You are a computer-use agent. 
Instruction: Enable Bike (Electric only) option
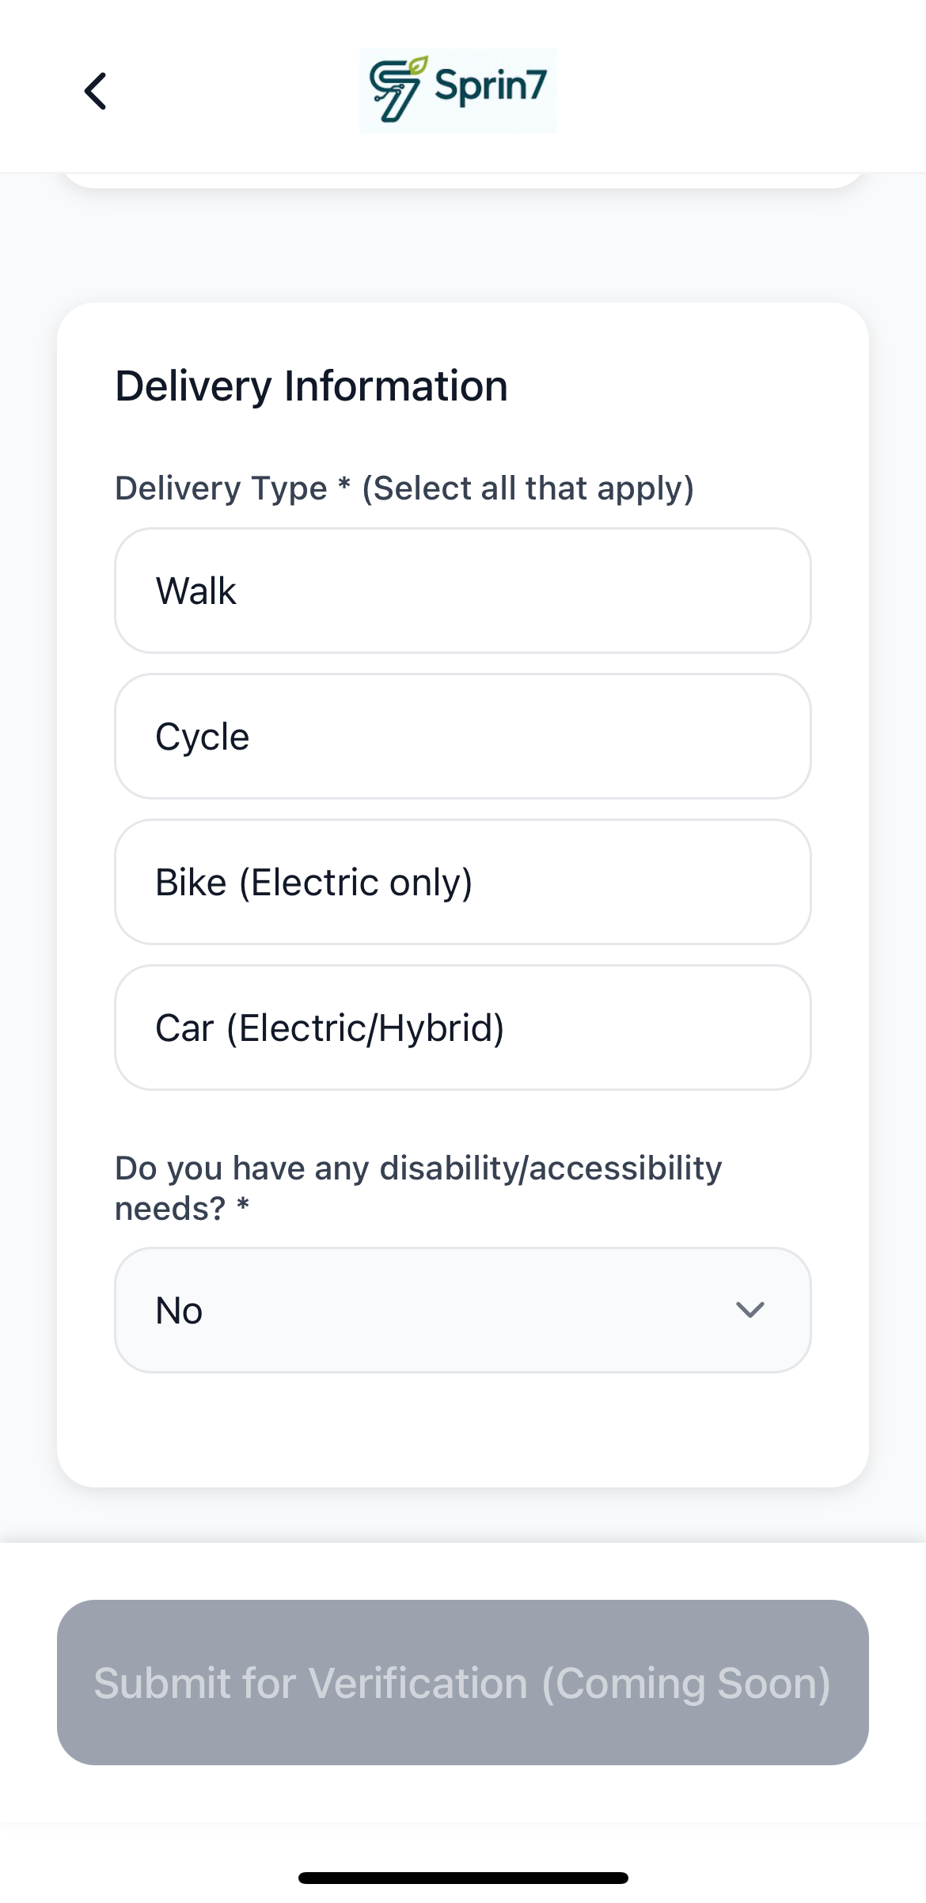coord(462,882)
